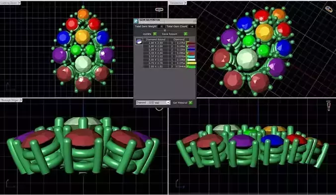Click the white swatch for 3.00 X 3.00

coord(191,60)
